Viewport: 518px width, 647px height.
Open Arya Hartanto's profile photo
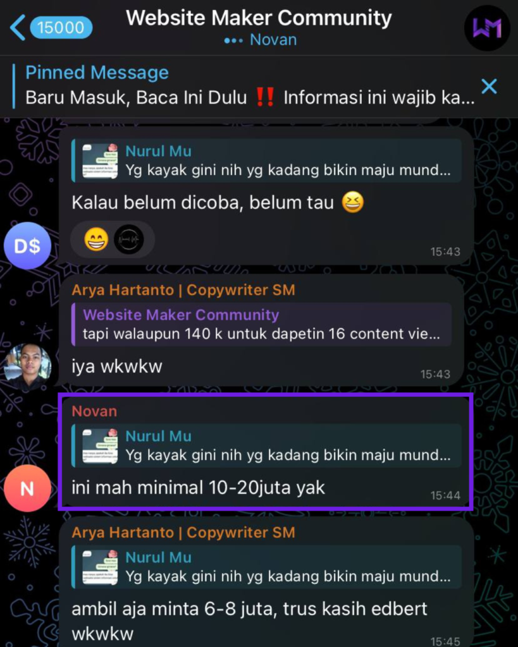(x=28, y=366)
